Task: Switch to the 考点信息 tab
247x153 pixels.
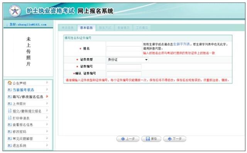Action: pos(68,28)
